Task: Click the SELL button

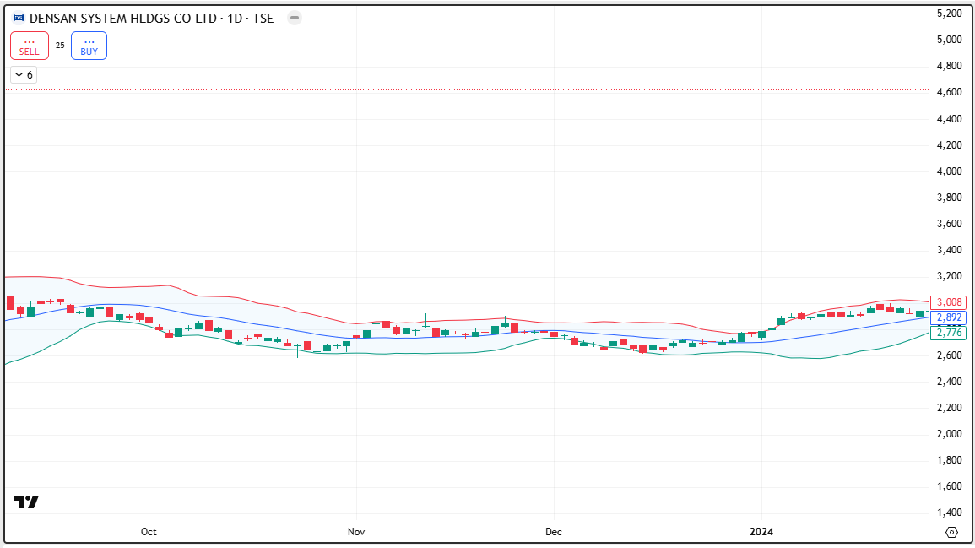Action: (x=30, y=46)
